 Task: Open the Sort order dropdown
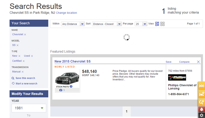pos(107,24)
